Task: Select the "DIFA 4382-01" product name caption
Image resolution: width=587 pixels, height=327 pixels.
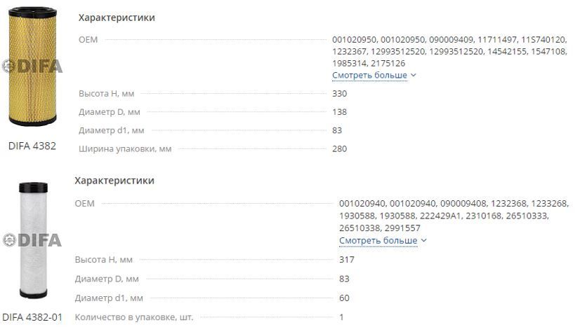Action: tap(32, 317)
